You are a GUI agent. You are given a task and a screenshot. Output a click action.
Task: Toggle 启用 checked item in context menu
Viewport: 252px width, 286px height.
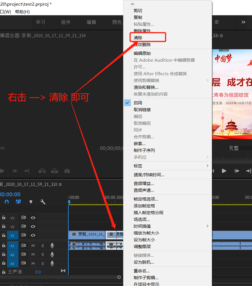[x=138, y=103]
